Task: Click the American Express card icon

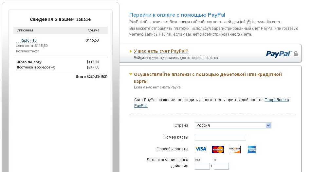Action: coord(251,149)
